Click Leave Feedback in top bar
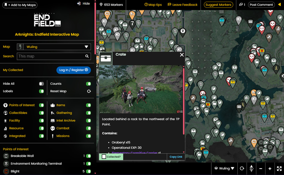This screenshot has width=284, height=175. 182,5
